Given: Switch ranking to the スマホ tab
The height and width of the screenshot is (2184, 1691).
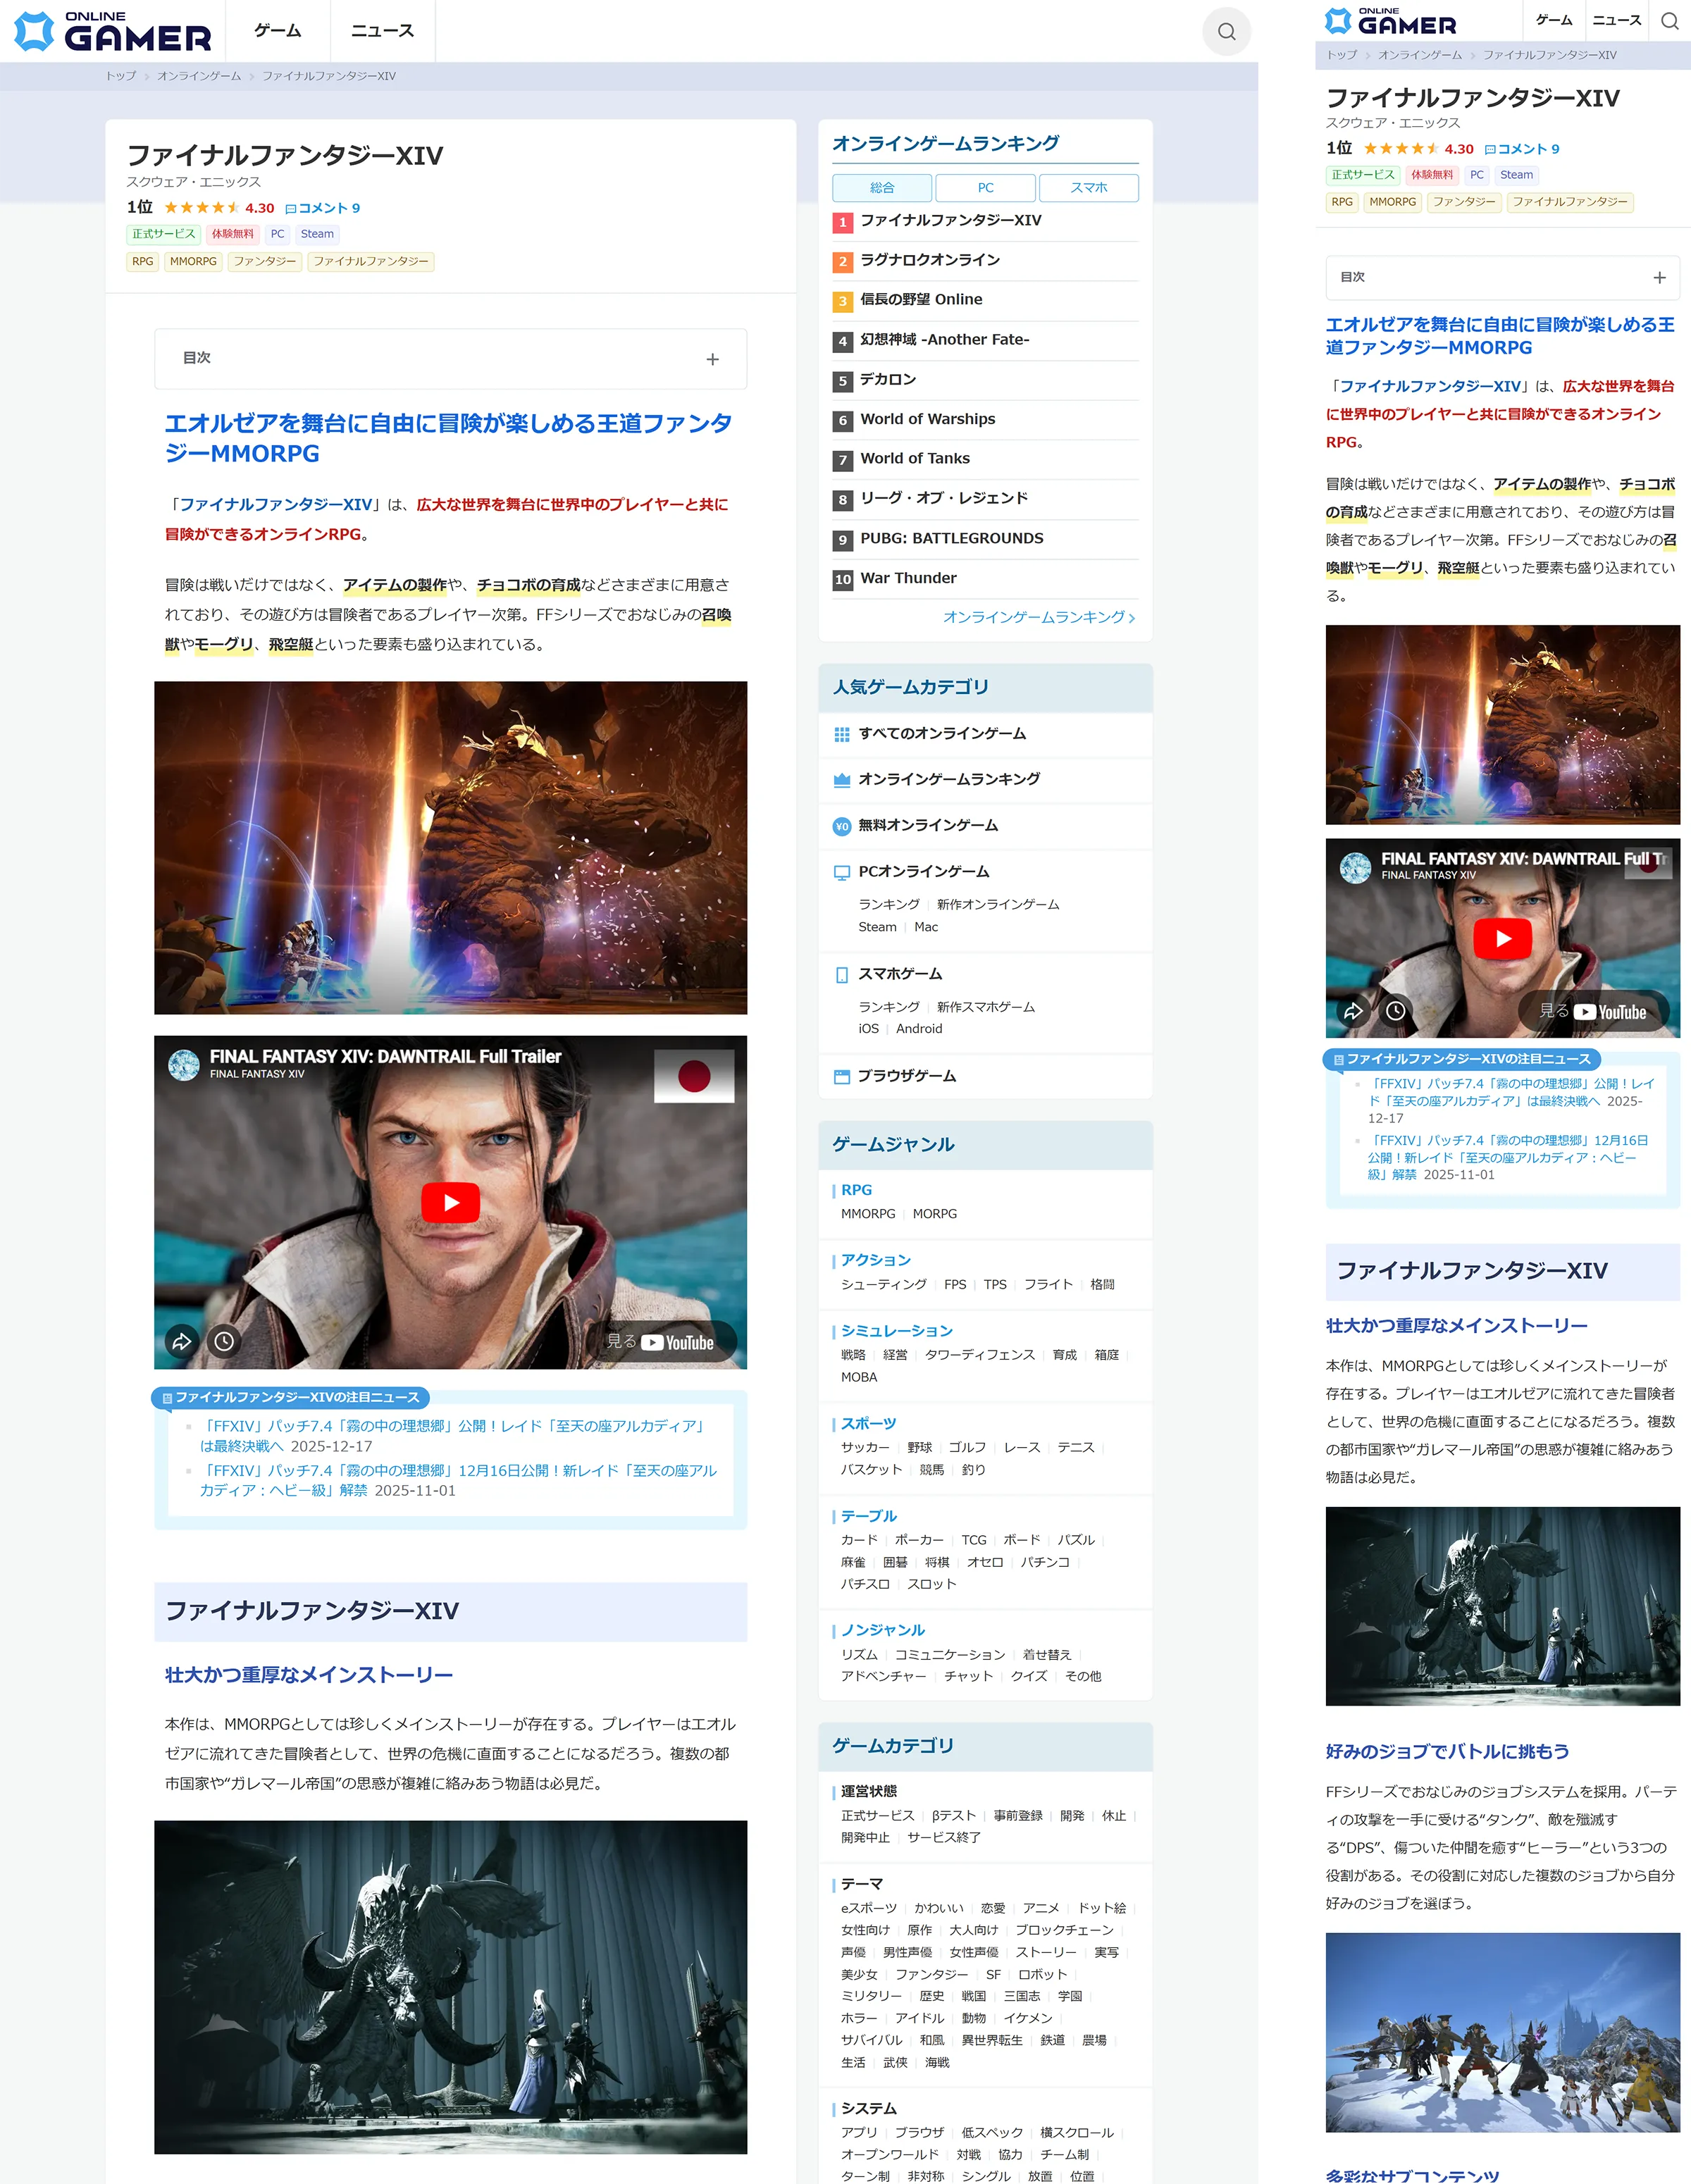Looking at the screenshot, I should 1088,188.
